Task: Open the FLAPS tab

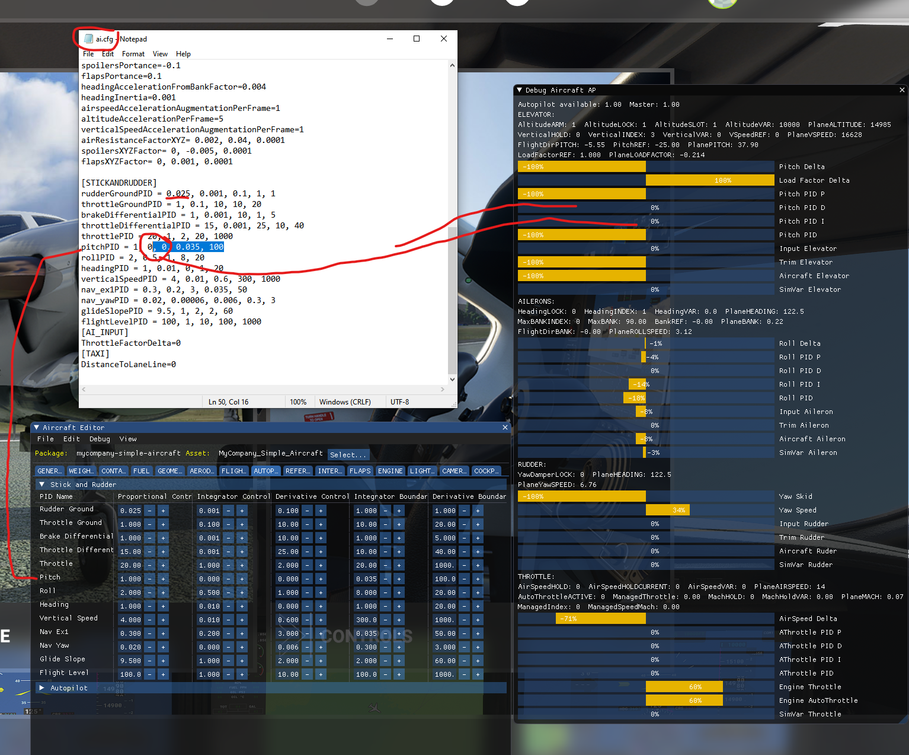Action: pyautogui.click(x=360, y=470)
